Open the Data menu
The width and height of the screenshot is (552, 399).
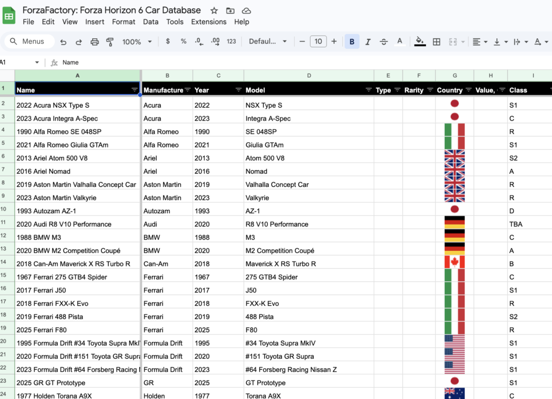point(150,22)
